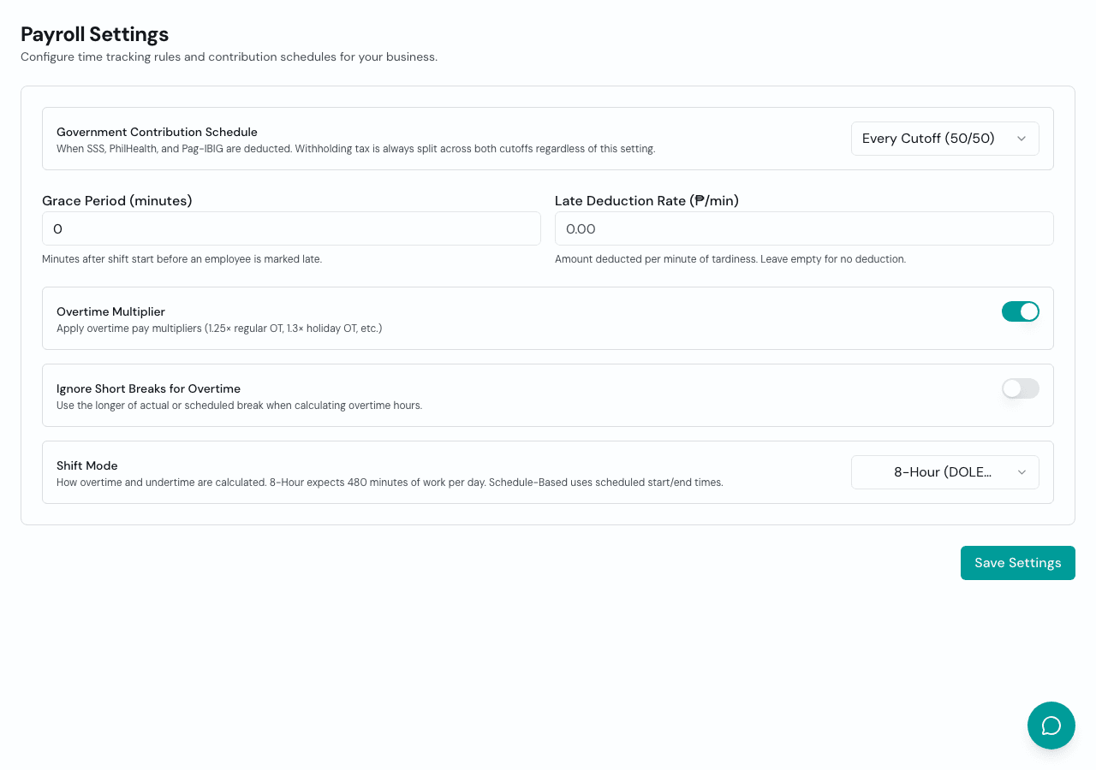Focus the Grace Period minutes input field

pyautogui.click(x=291, y=228)
